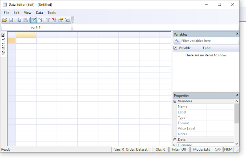Click the highlighted first row header
The image size is (246, 161).
coord(12,41)
